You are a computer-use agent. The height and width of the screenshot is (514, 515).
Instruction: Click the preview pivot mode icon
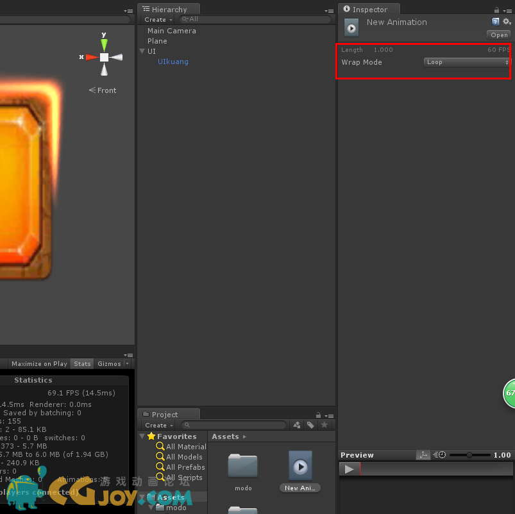coord(423,455)
